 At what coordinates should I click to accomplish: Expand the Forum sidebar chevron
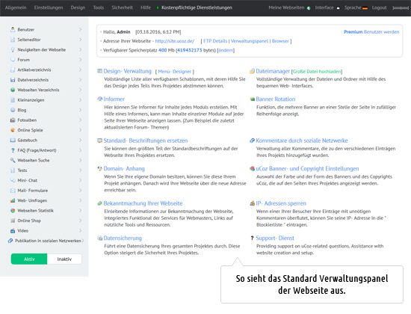(80, 60)
